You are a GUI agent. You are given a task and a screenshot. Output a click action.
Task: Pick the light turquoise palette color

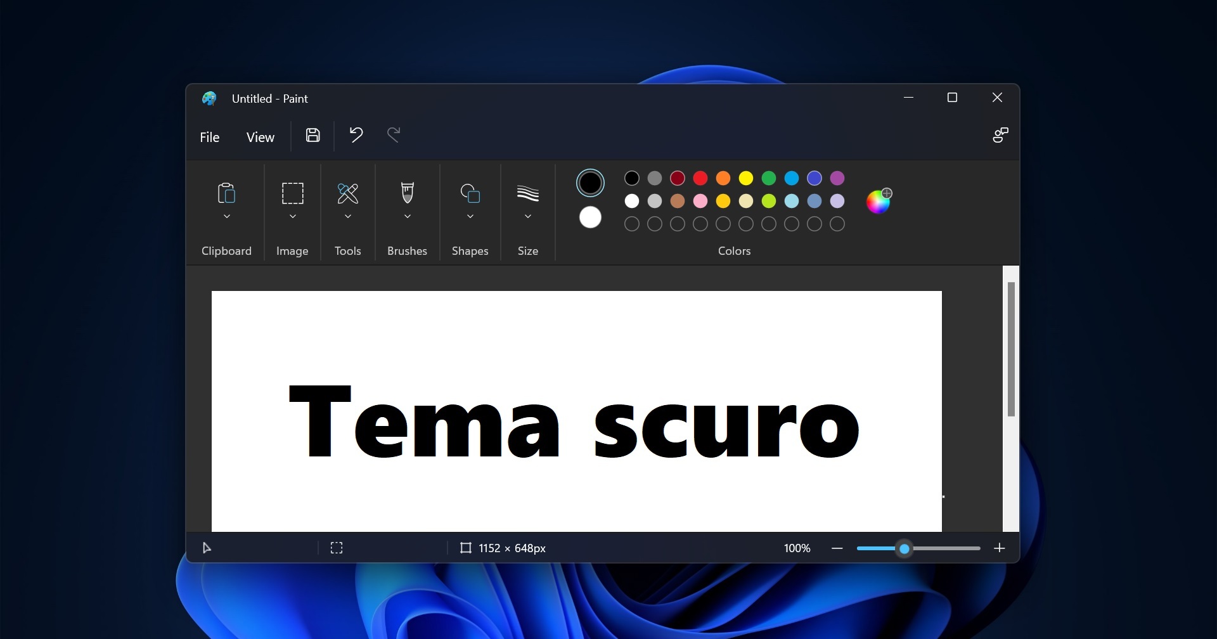pyautogui.click(x=792, y=201)
